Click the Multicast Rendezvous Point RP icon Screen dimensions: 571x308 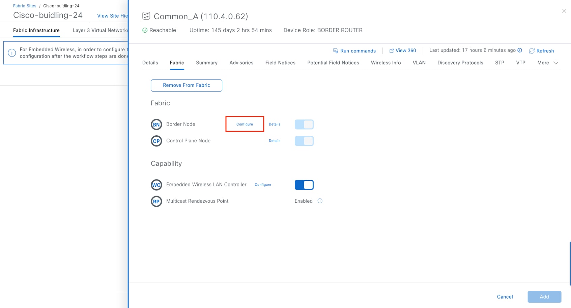156,201
